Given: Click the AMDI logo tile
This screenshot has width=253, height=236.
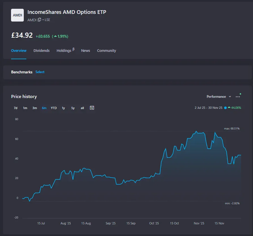Looking at the screenshot, I should (17, 15).
